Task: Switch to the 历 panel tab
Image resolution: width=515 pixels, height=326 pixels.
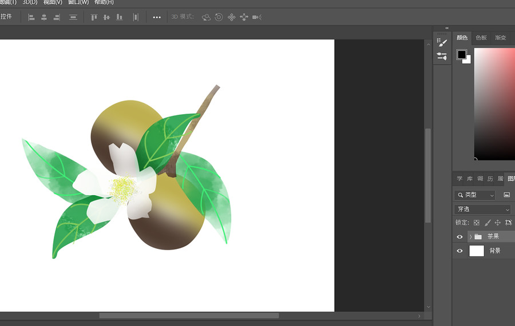Action: click(x=490, y=179)
